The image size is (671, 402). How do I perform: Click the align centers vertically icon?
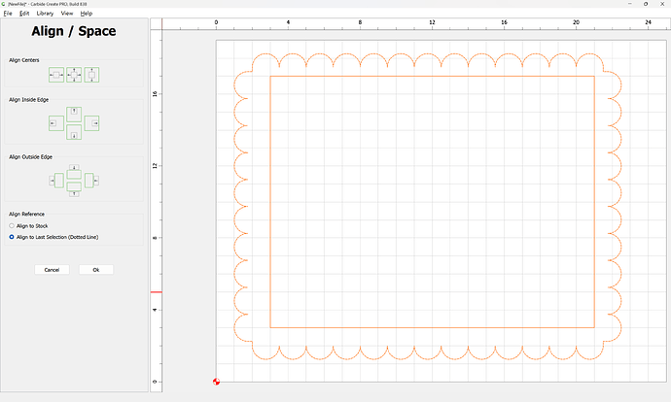[92, 75]
